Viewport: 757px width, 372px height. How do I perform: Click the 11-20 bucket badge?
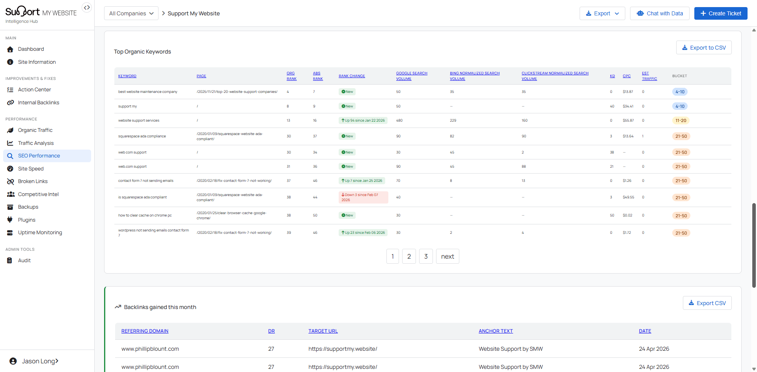point(681,120)
